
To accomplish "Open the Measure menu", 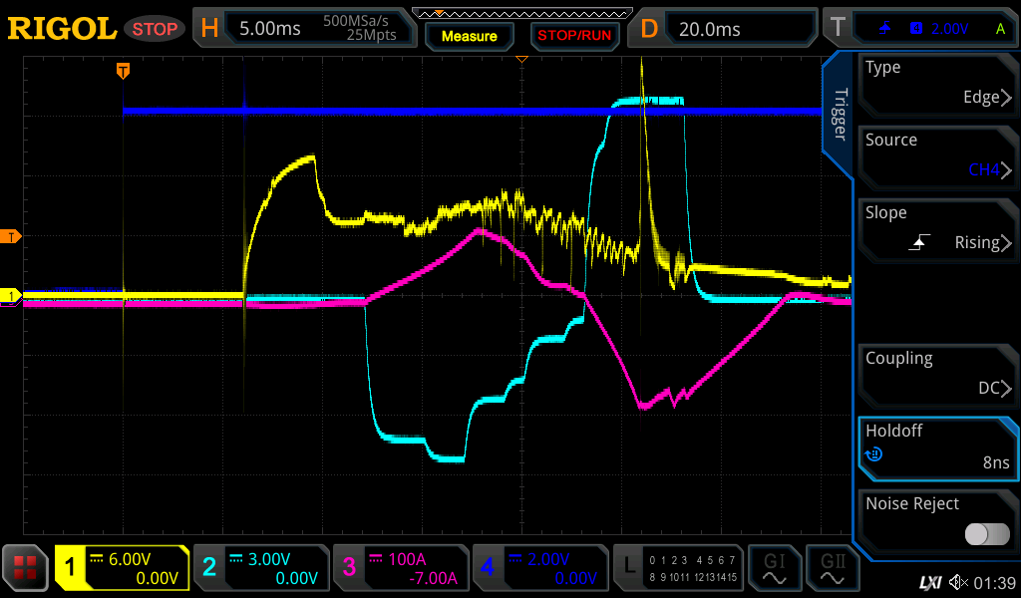I will pos(469,36).
